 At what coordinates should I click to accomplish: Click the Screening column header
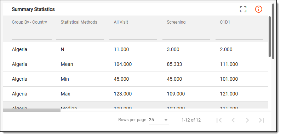pyautogui.click(x=176, y=22)
